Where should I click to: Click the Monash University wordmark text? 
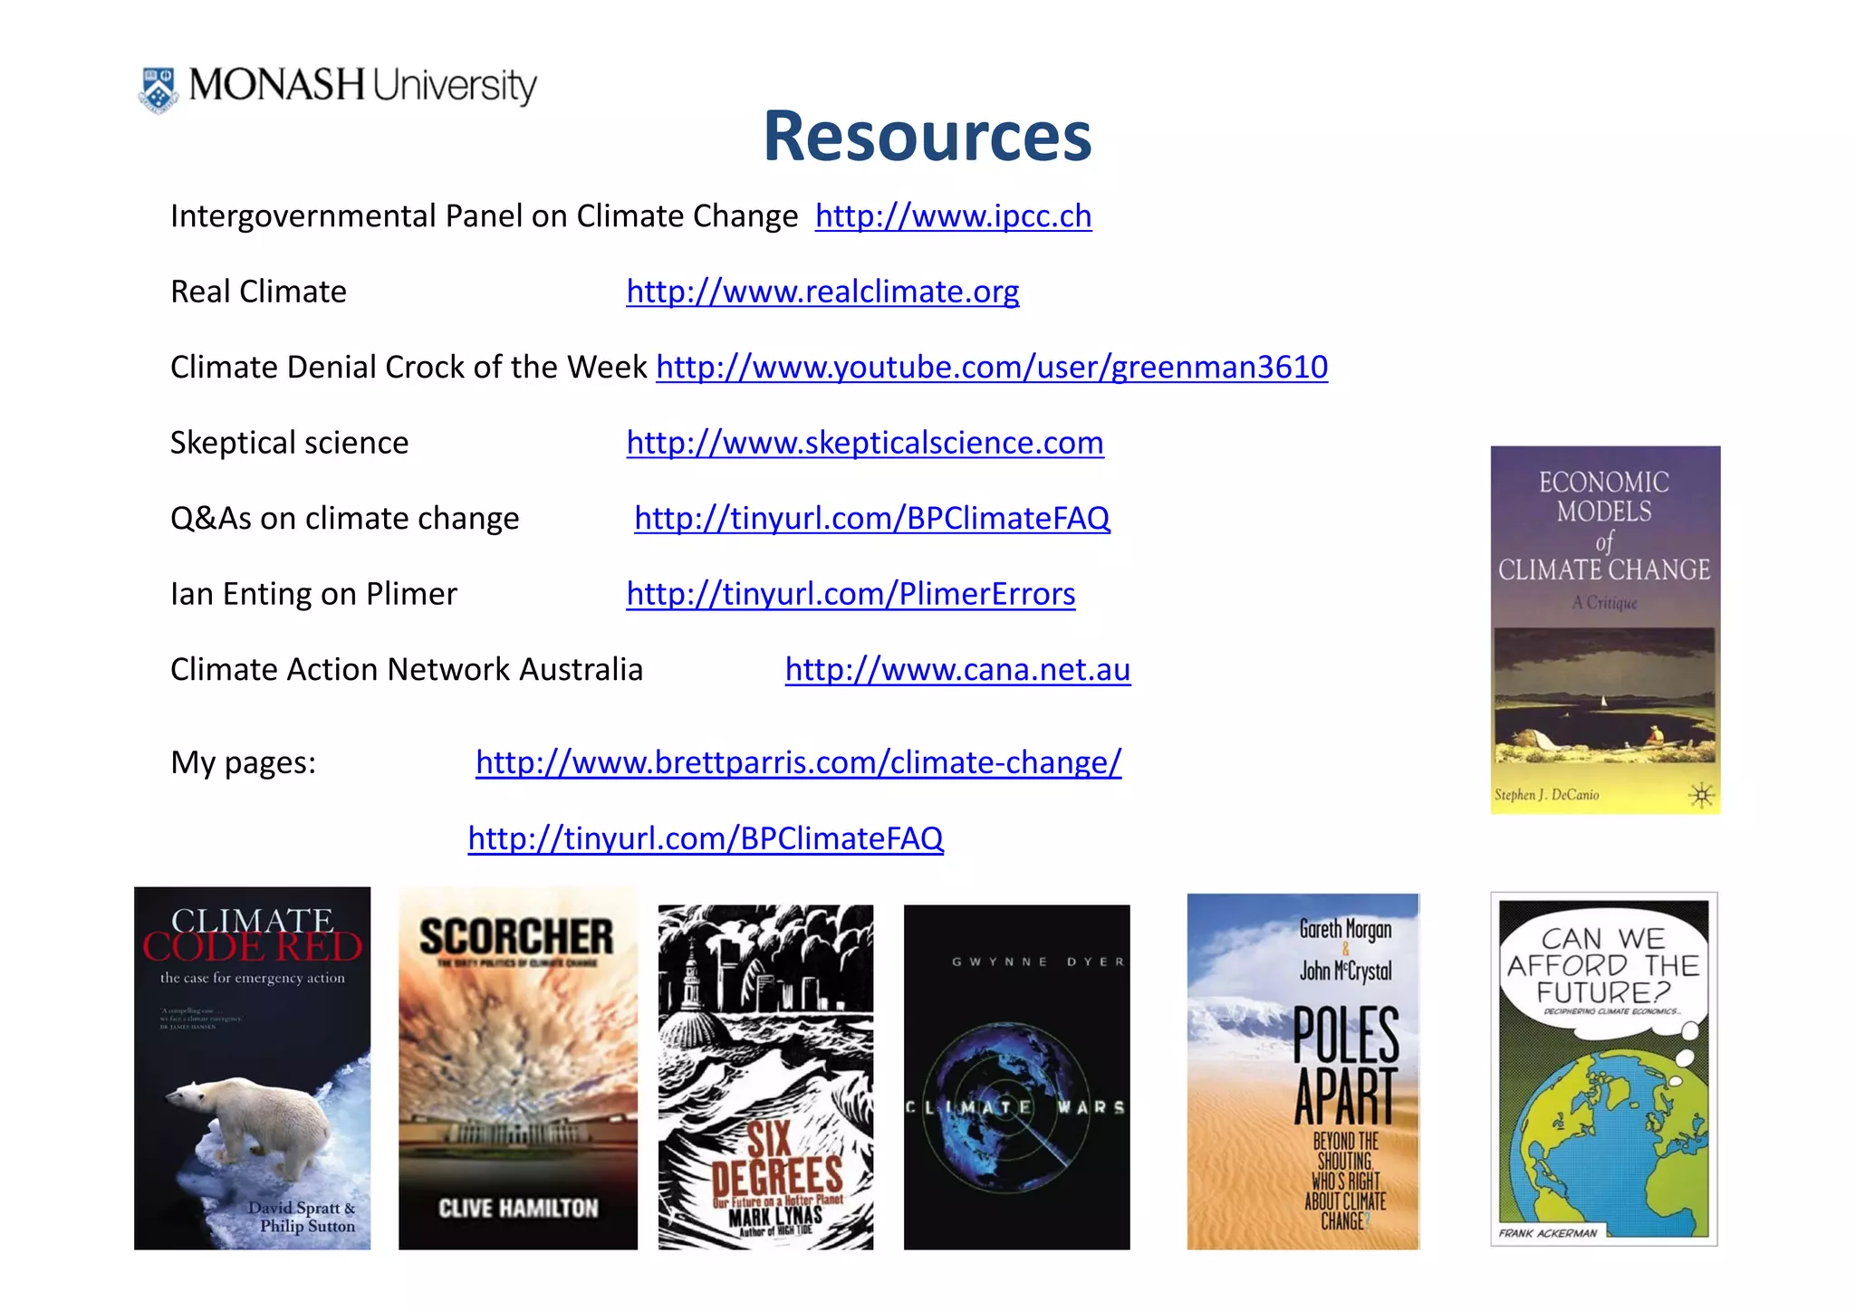click(x=362, y=86)
